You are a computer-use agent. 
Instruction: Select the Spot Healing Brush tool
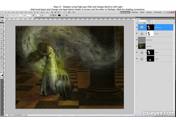pos(2,38)
